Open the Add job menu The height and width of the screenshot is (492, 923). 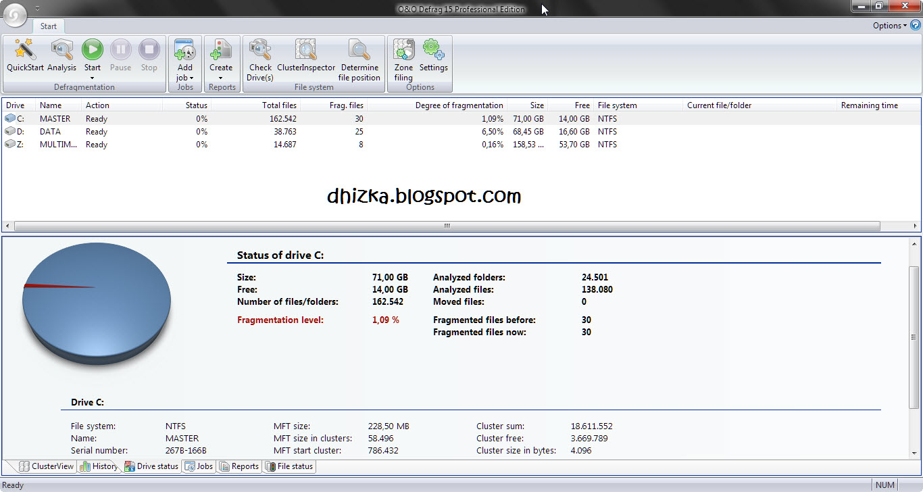coord(184,60)
